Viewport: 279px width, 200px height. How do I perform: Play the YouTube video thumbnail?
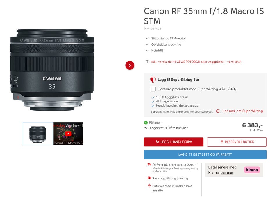point(68,134)
